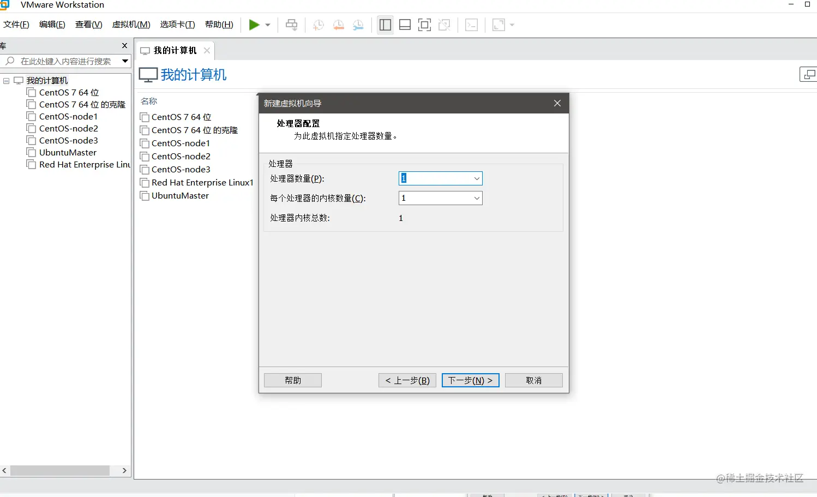Close the 新建虚拟机向导 dialog
The height and width of the screenshot is (497, 817).
557,103
